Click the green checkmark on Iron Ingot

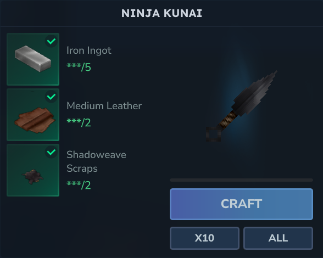[x=51, y=41]
